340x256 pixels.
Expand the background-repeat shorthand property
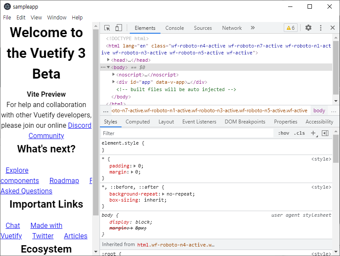163,194
